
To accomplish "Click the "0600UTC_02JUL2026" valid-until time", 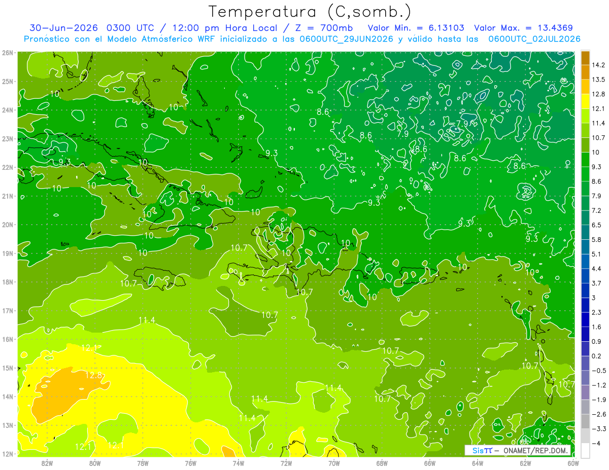I will pos(534,39).
